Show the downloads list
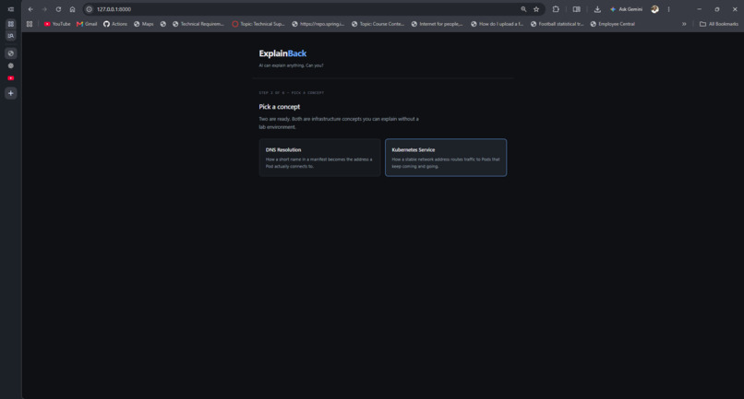The width and height of the screenshot is (744, 399). point(597,9)
